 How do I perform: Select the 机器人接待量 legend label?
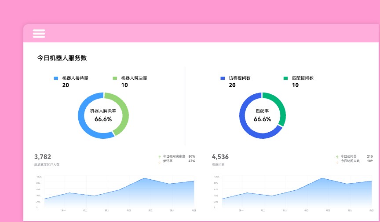tap(75, 78)
